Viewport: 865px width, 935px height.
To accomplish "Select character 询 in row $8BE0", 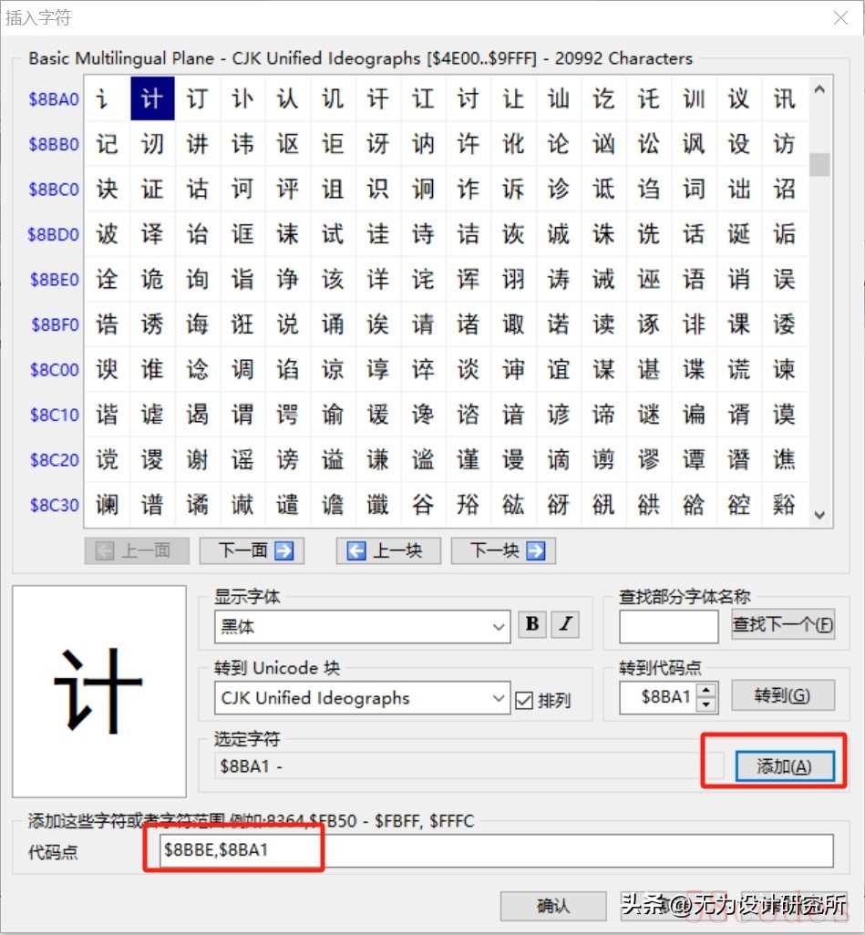I will pos(198,279).
